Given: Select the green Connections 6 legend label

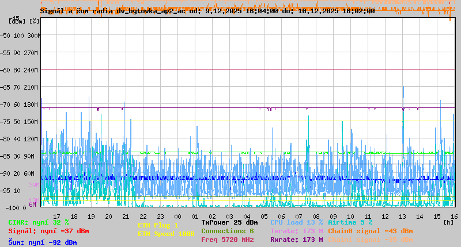Looking at the screenshot, I should (227, 231).
